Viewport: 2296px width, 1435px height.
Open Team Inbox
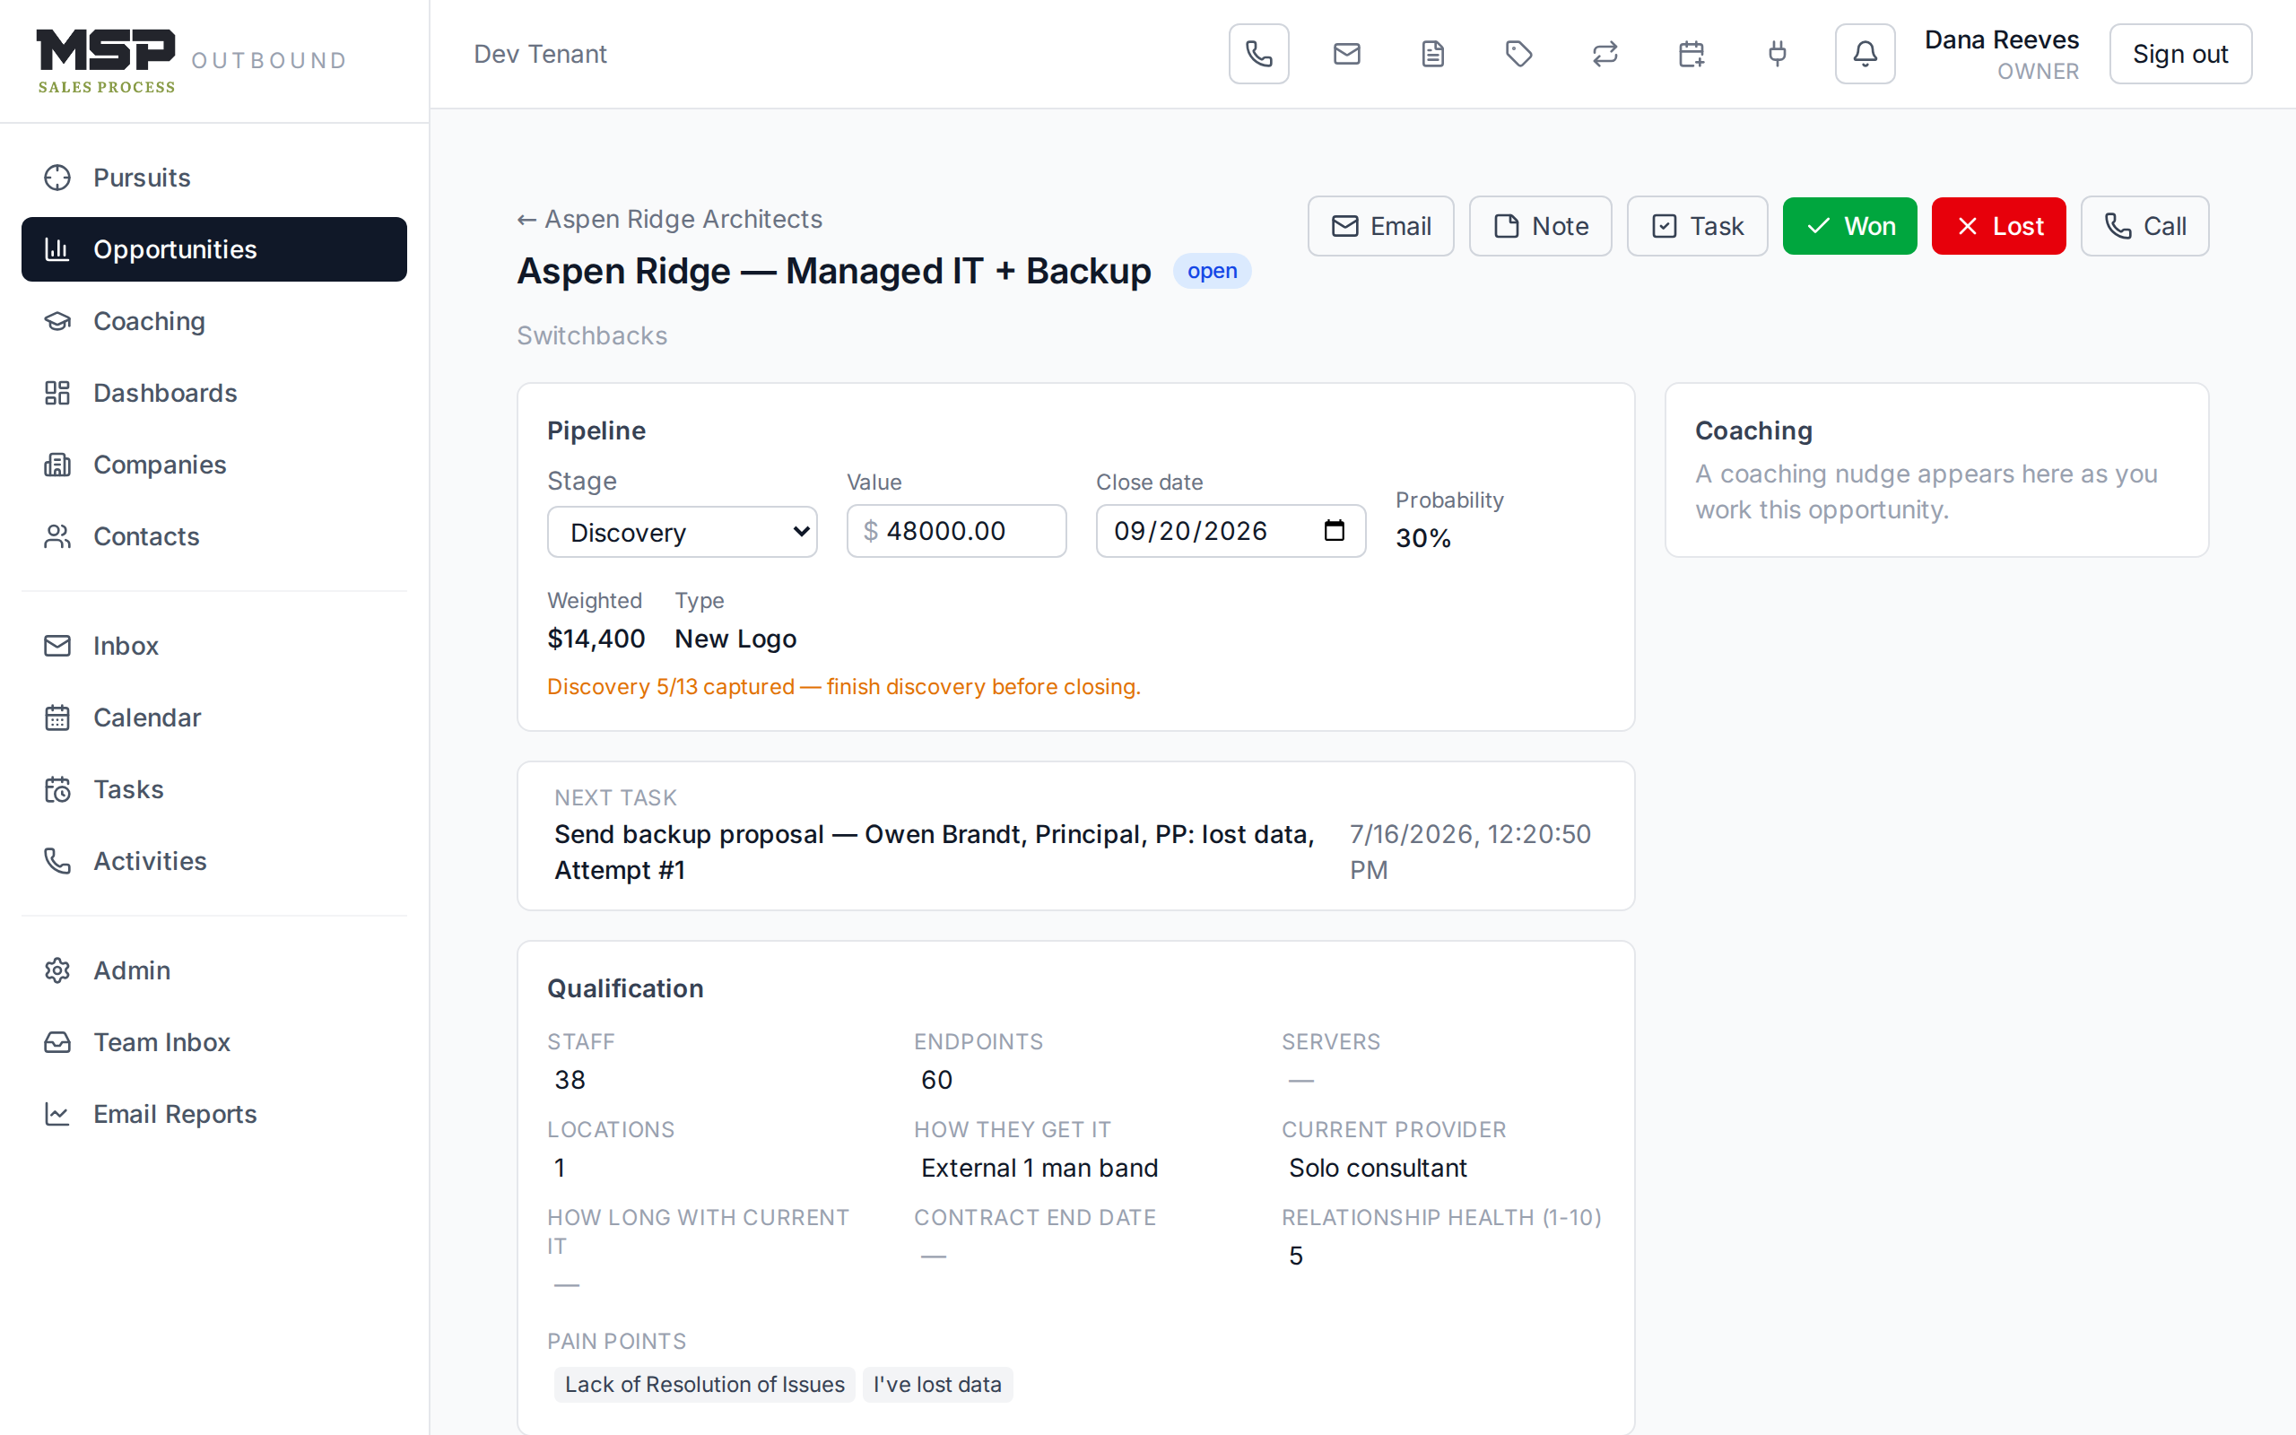(x=214, y=1042)
